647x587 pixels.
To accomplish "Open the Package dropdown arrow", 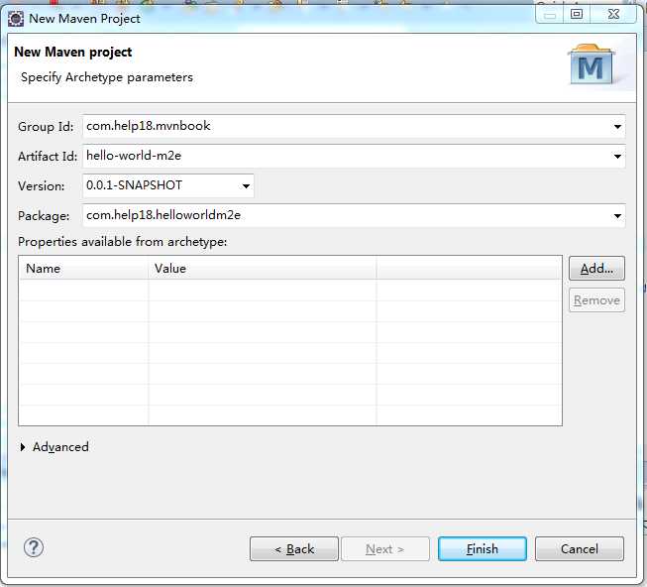I will pyautogui.click(x=617, y=215).
